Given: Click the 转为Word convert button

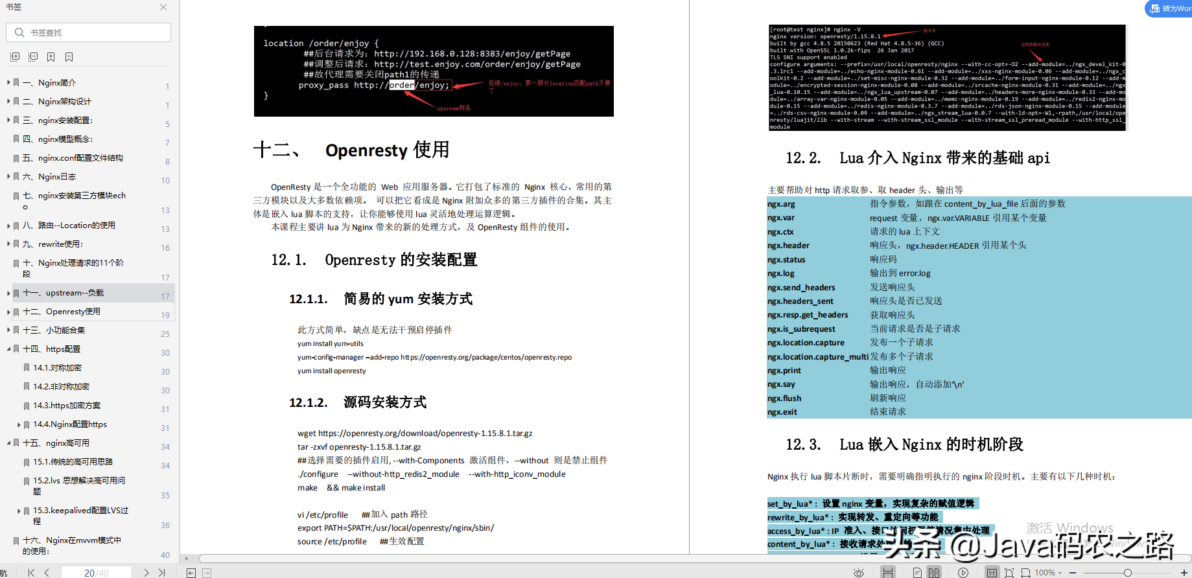Looking at the screenshot, I should click(x=1169, y=8).
